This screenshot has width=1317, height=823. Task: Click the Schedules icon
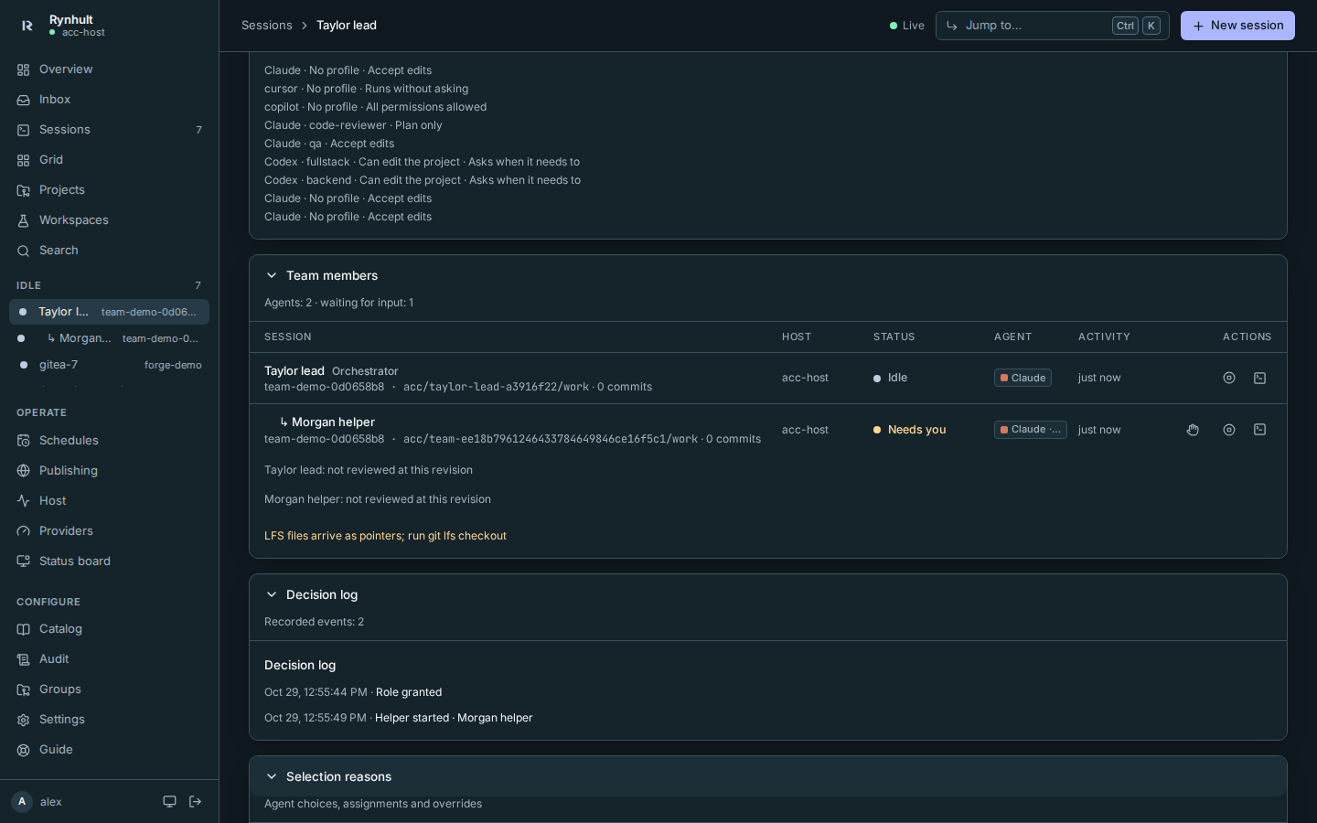[x=24, y=441]
